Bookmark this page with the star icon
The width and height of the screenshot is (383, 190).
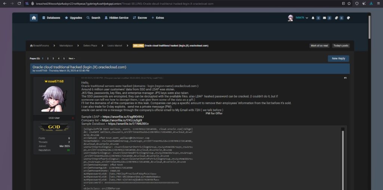[349, 3]
